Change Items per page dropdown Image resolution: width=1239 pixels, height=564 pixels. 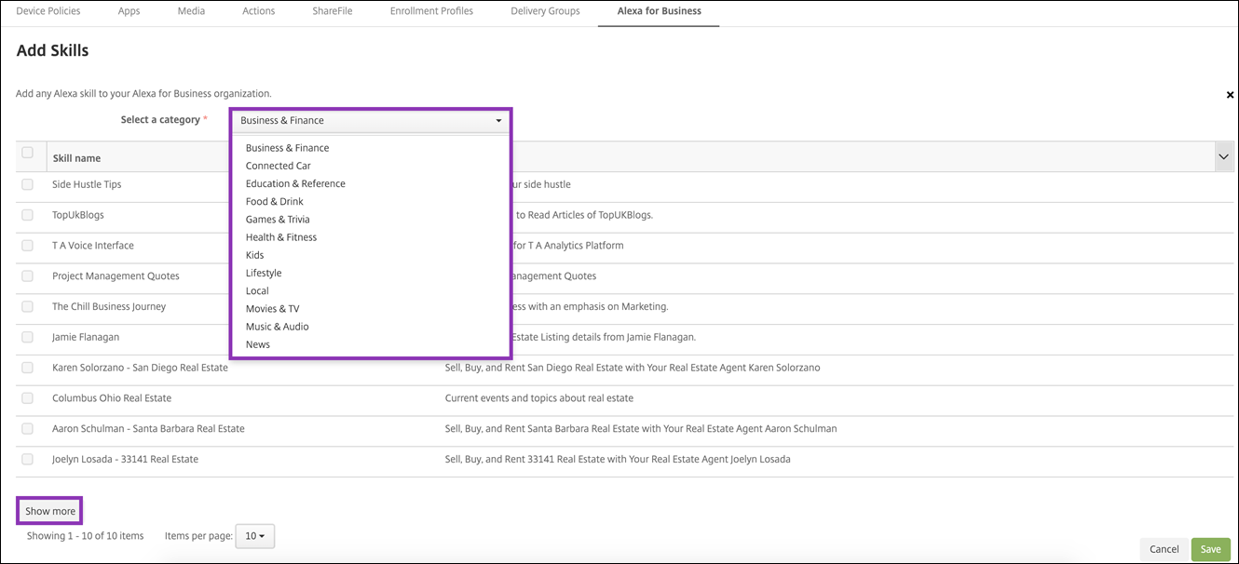[254, 536]
